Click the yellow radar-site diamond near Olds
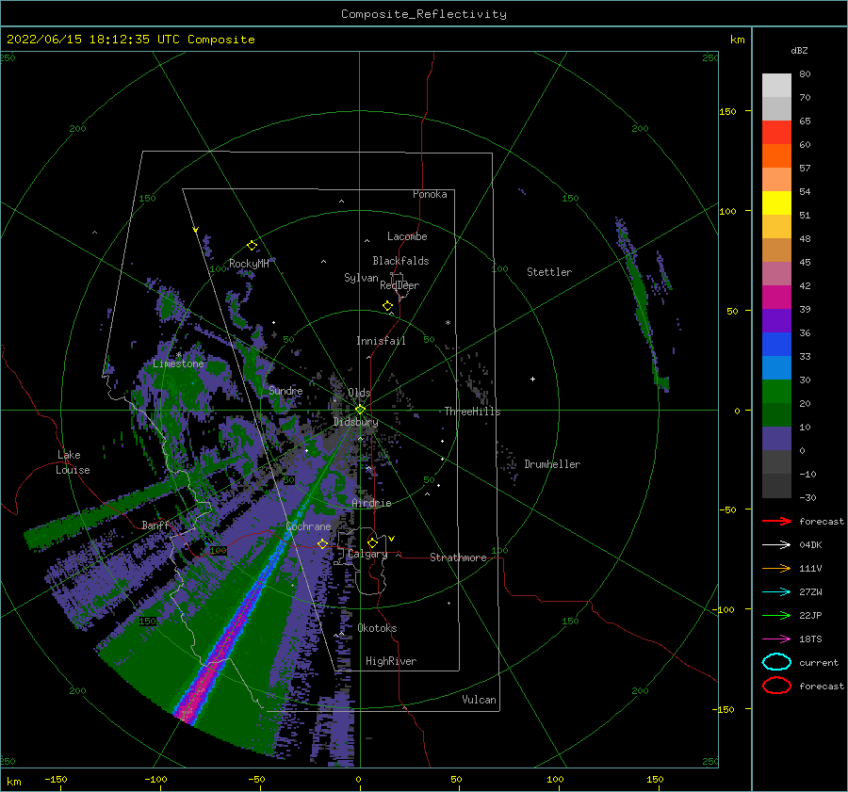Screen dimensions: 848x792 tap(360, 410)
